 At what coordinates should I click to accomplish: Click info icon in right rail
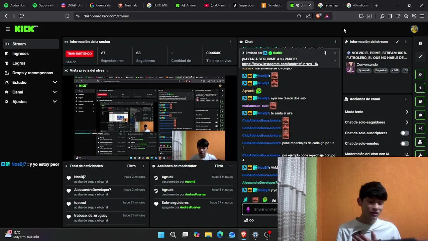click(x=420, y=44)
